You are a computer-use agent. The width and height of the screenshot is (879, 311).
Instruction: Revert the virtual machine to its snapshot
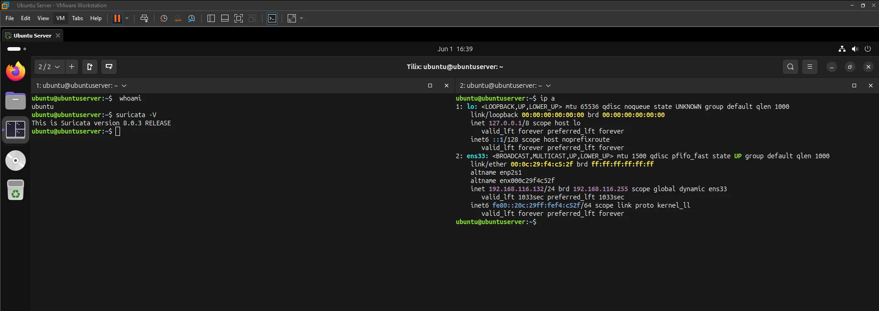pyautogui.click(x=178, y=18)
